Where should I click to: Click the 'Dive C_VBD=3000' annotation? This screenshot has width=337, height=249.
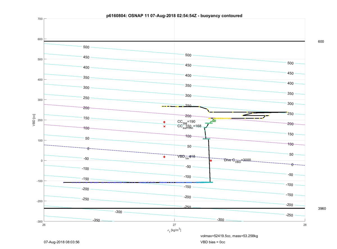[x=237, y=160]
